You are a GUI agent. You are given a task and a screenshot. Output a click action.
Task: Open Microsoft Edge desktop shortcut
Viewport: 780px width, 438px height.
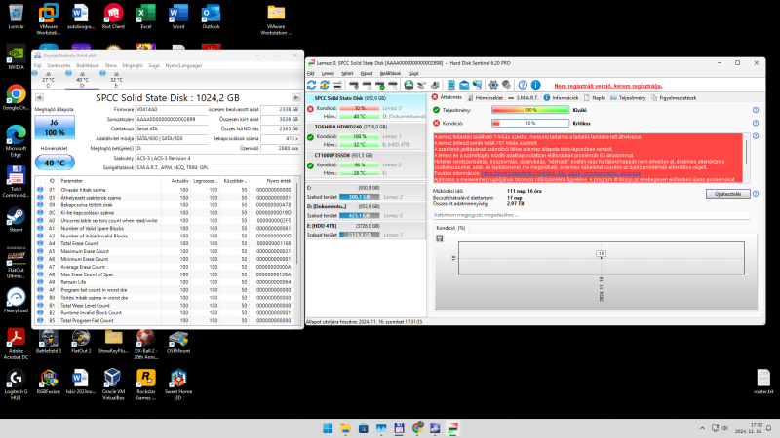[x=16, y=141]
